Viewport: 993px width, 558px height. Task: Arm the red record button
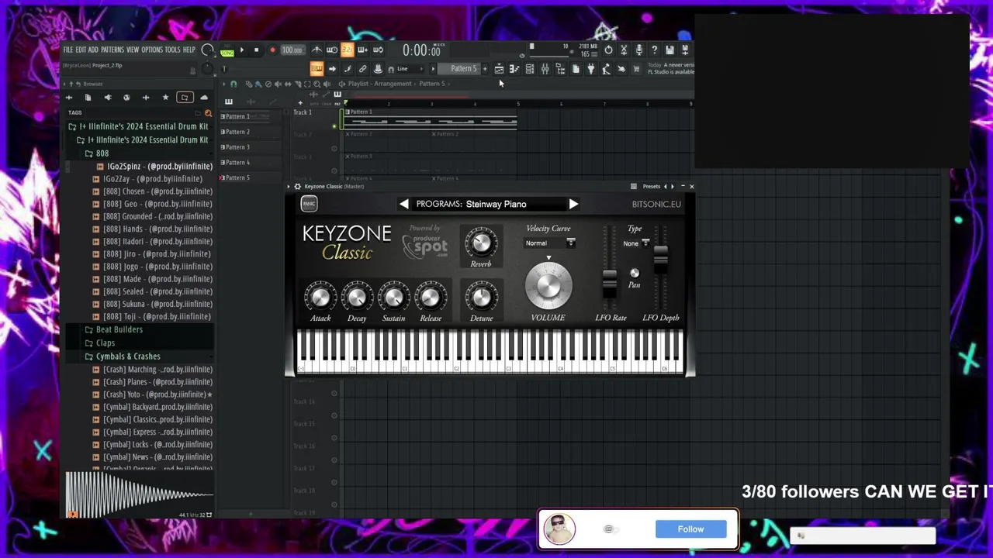tap(272, 50)
